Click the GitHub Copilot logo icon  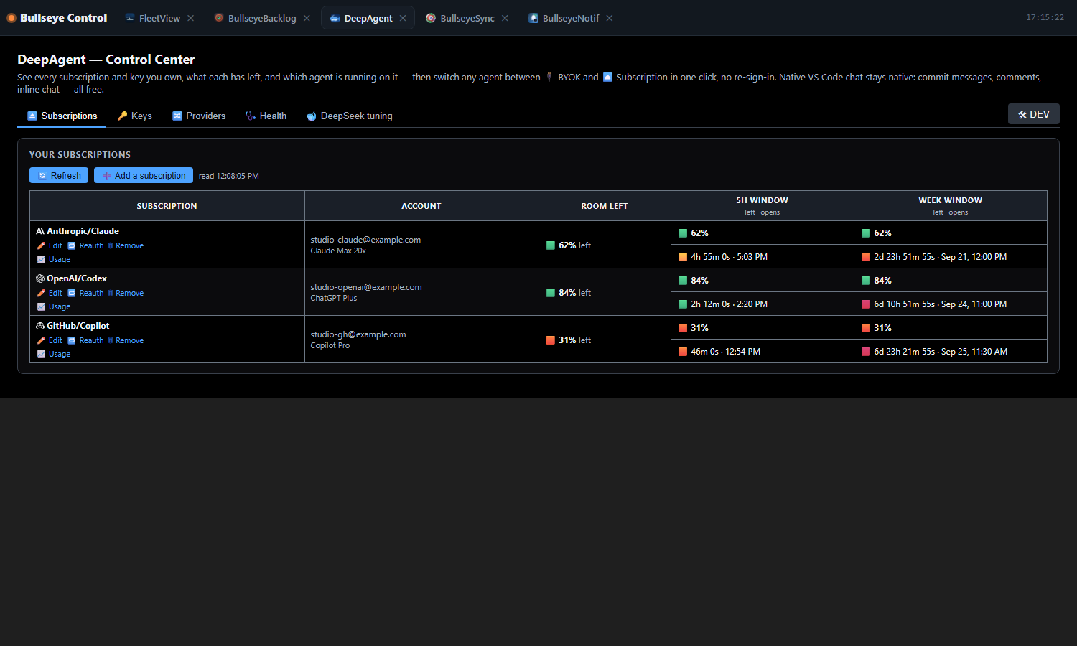[x=40, y=326]
